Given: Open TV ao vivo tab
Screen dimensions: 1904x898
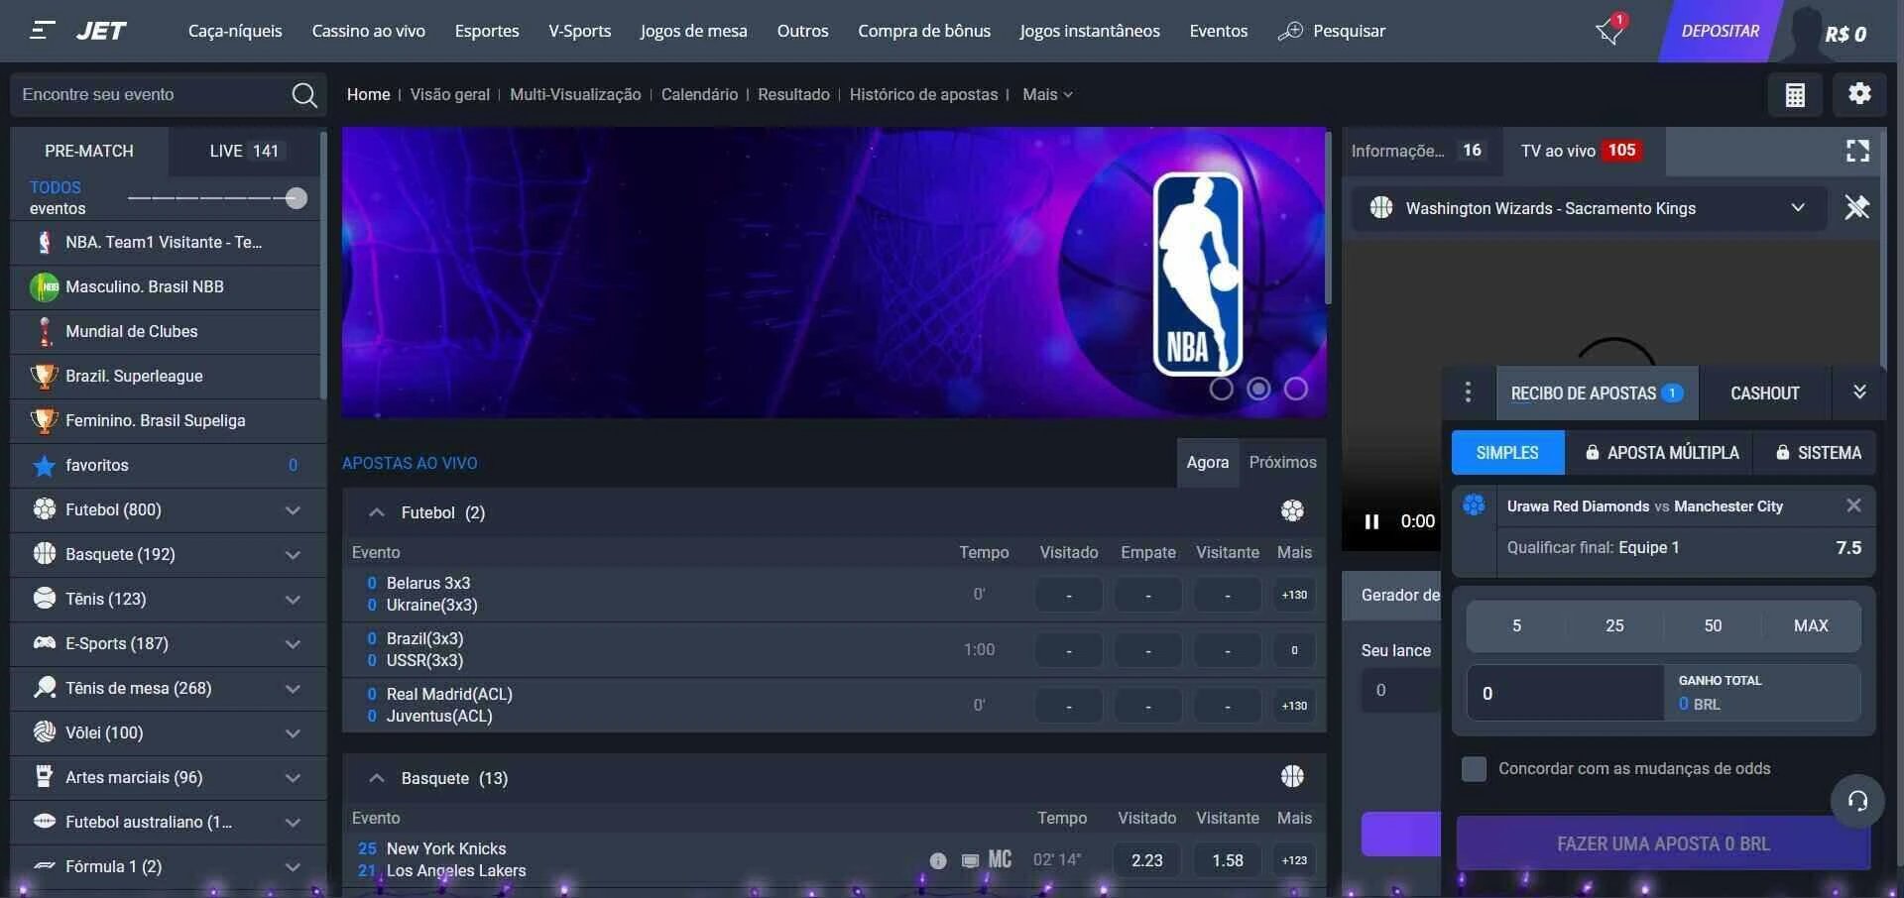Looking at the screenshot, I should coord(1582,151).
